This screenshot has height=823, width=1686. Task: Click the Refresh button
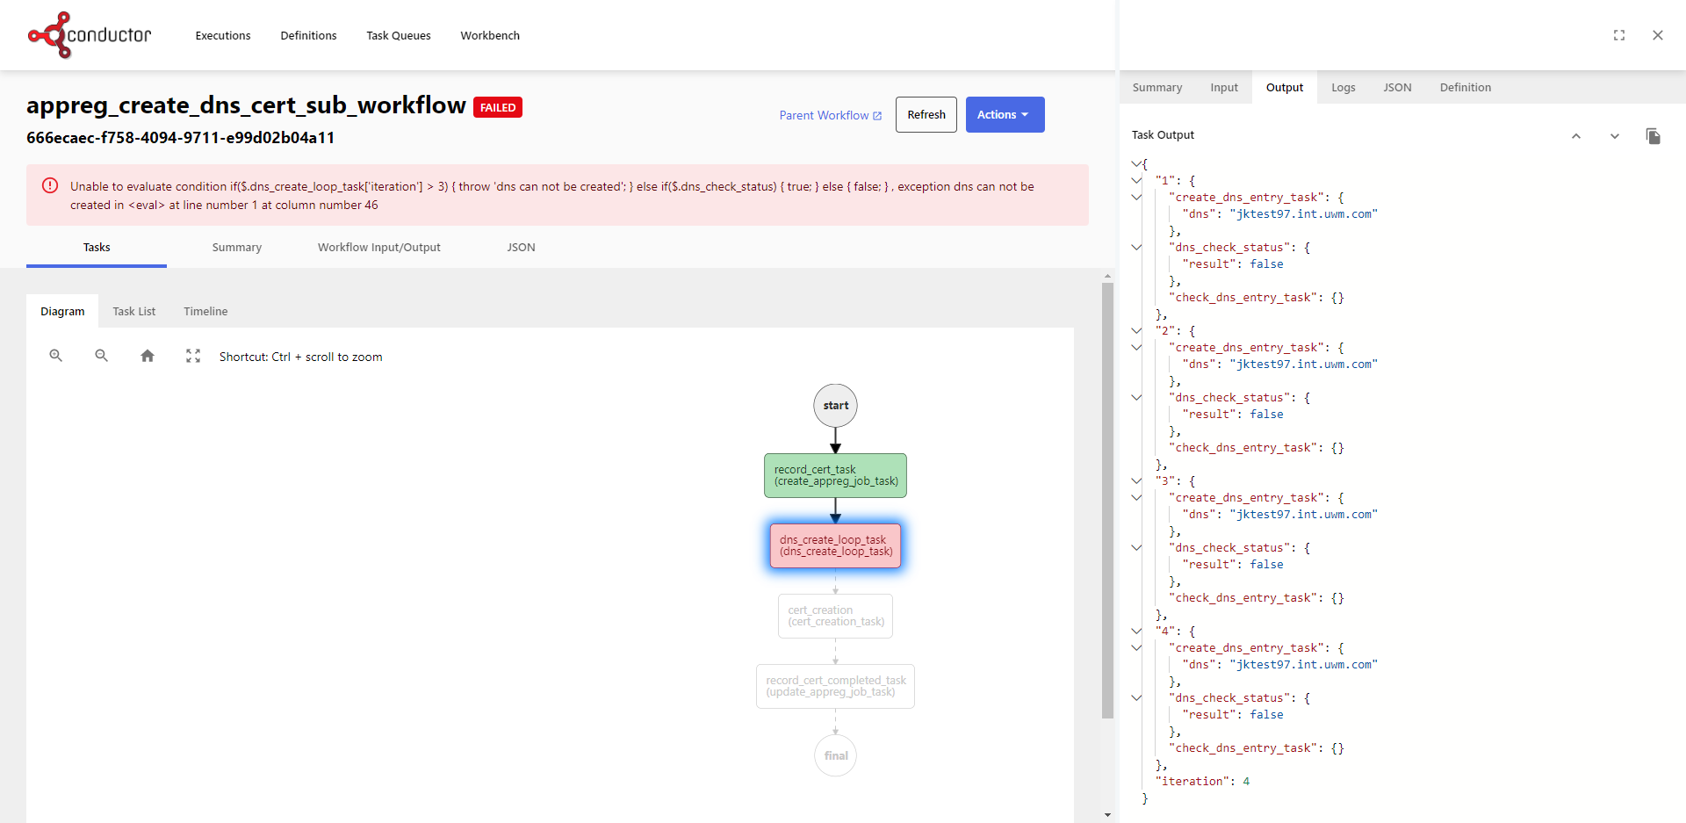926,114
